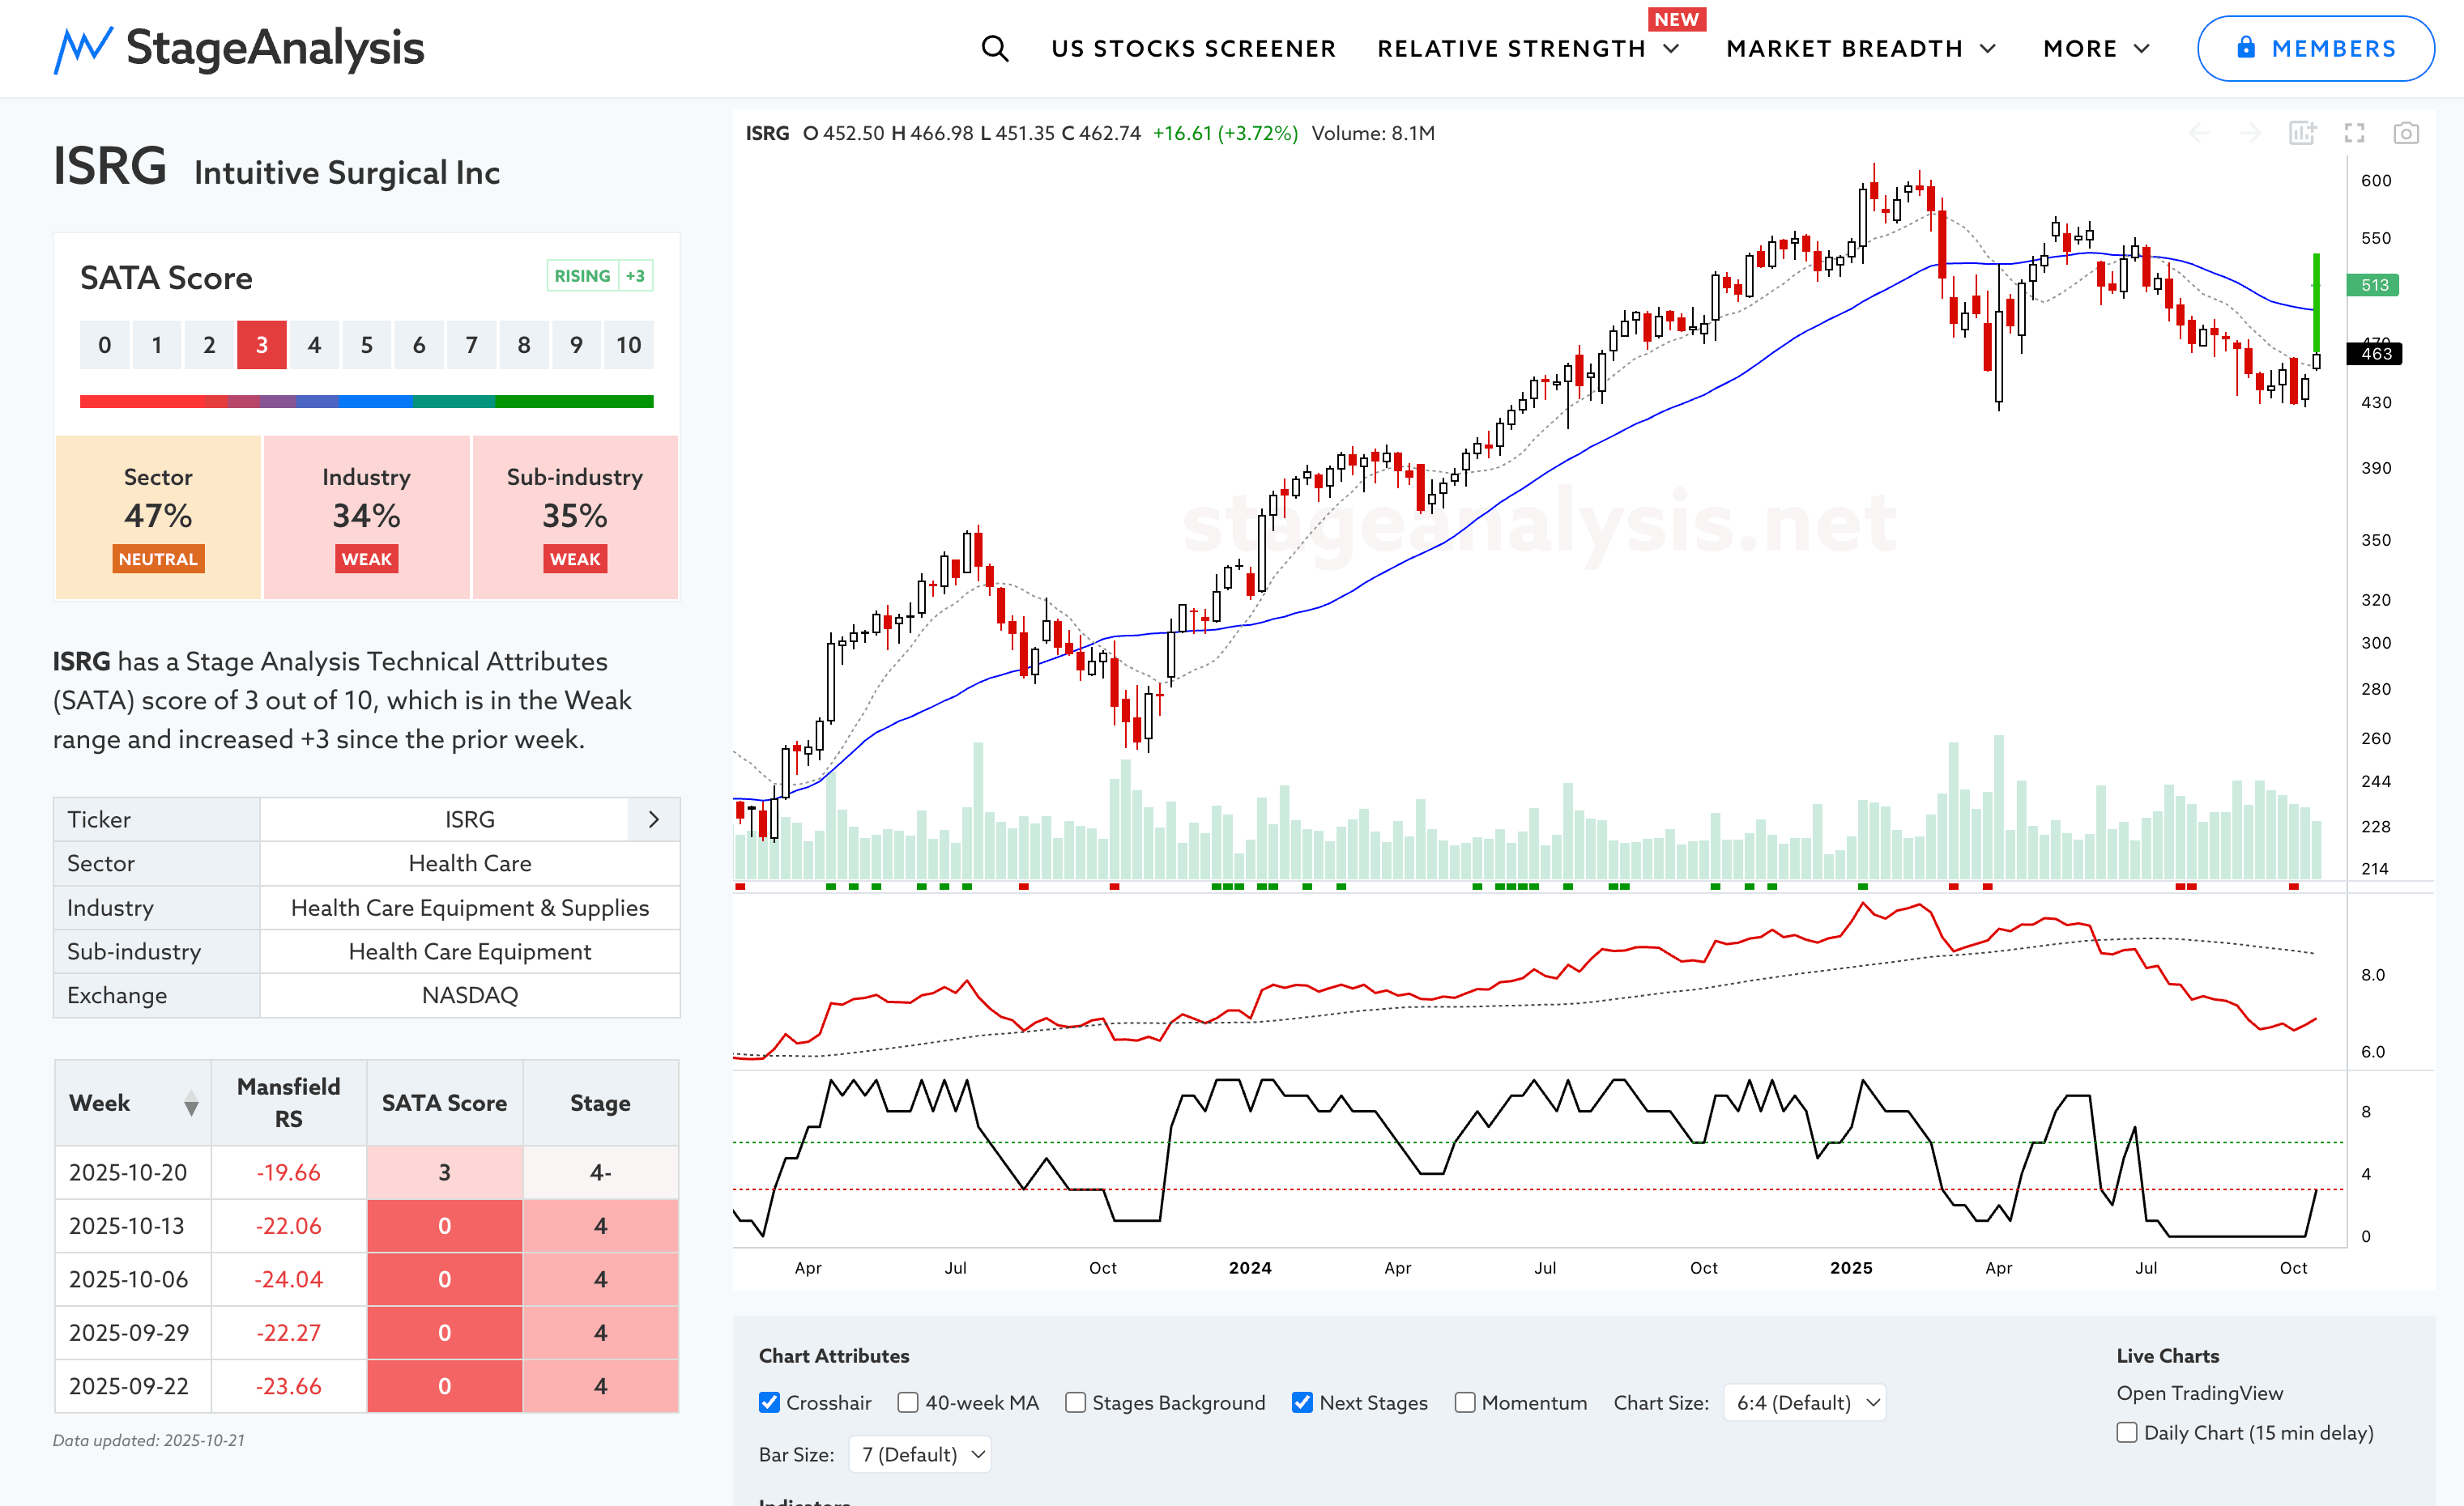Click the chart back arrow icon
2464x1506 pixels.
(x=2199, y=133)
